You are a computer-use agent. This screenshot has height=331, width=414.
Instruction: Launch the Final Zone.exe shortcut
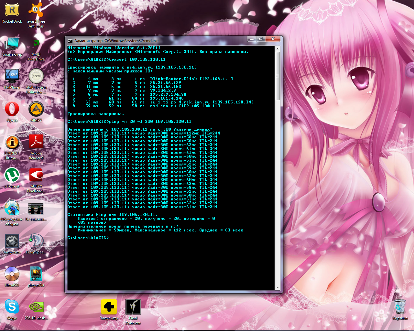point(133,312)
